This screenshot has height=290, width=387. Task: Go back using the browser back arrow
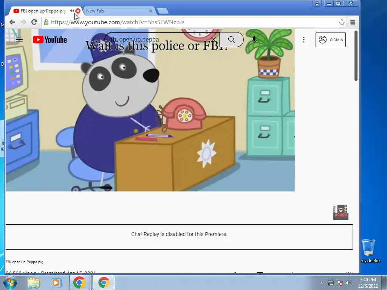point(12,22)
